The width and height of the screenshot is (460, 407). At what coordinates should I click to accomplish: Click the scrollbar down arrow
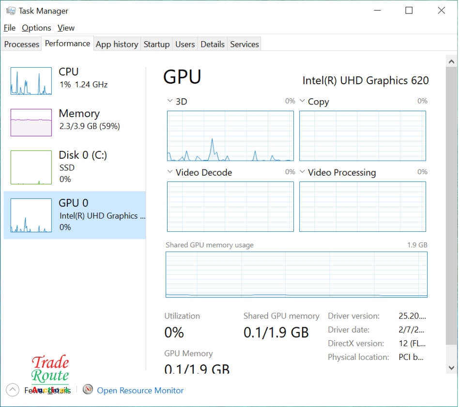click(x=451, y=367)
